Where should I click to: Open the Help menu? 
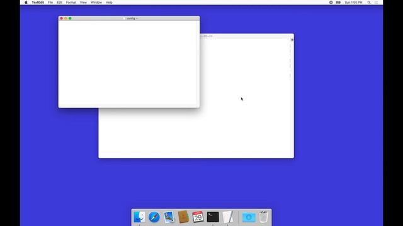pos(109,3)
